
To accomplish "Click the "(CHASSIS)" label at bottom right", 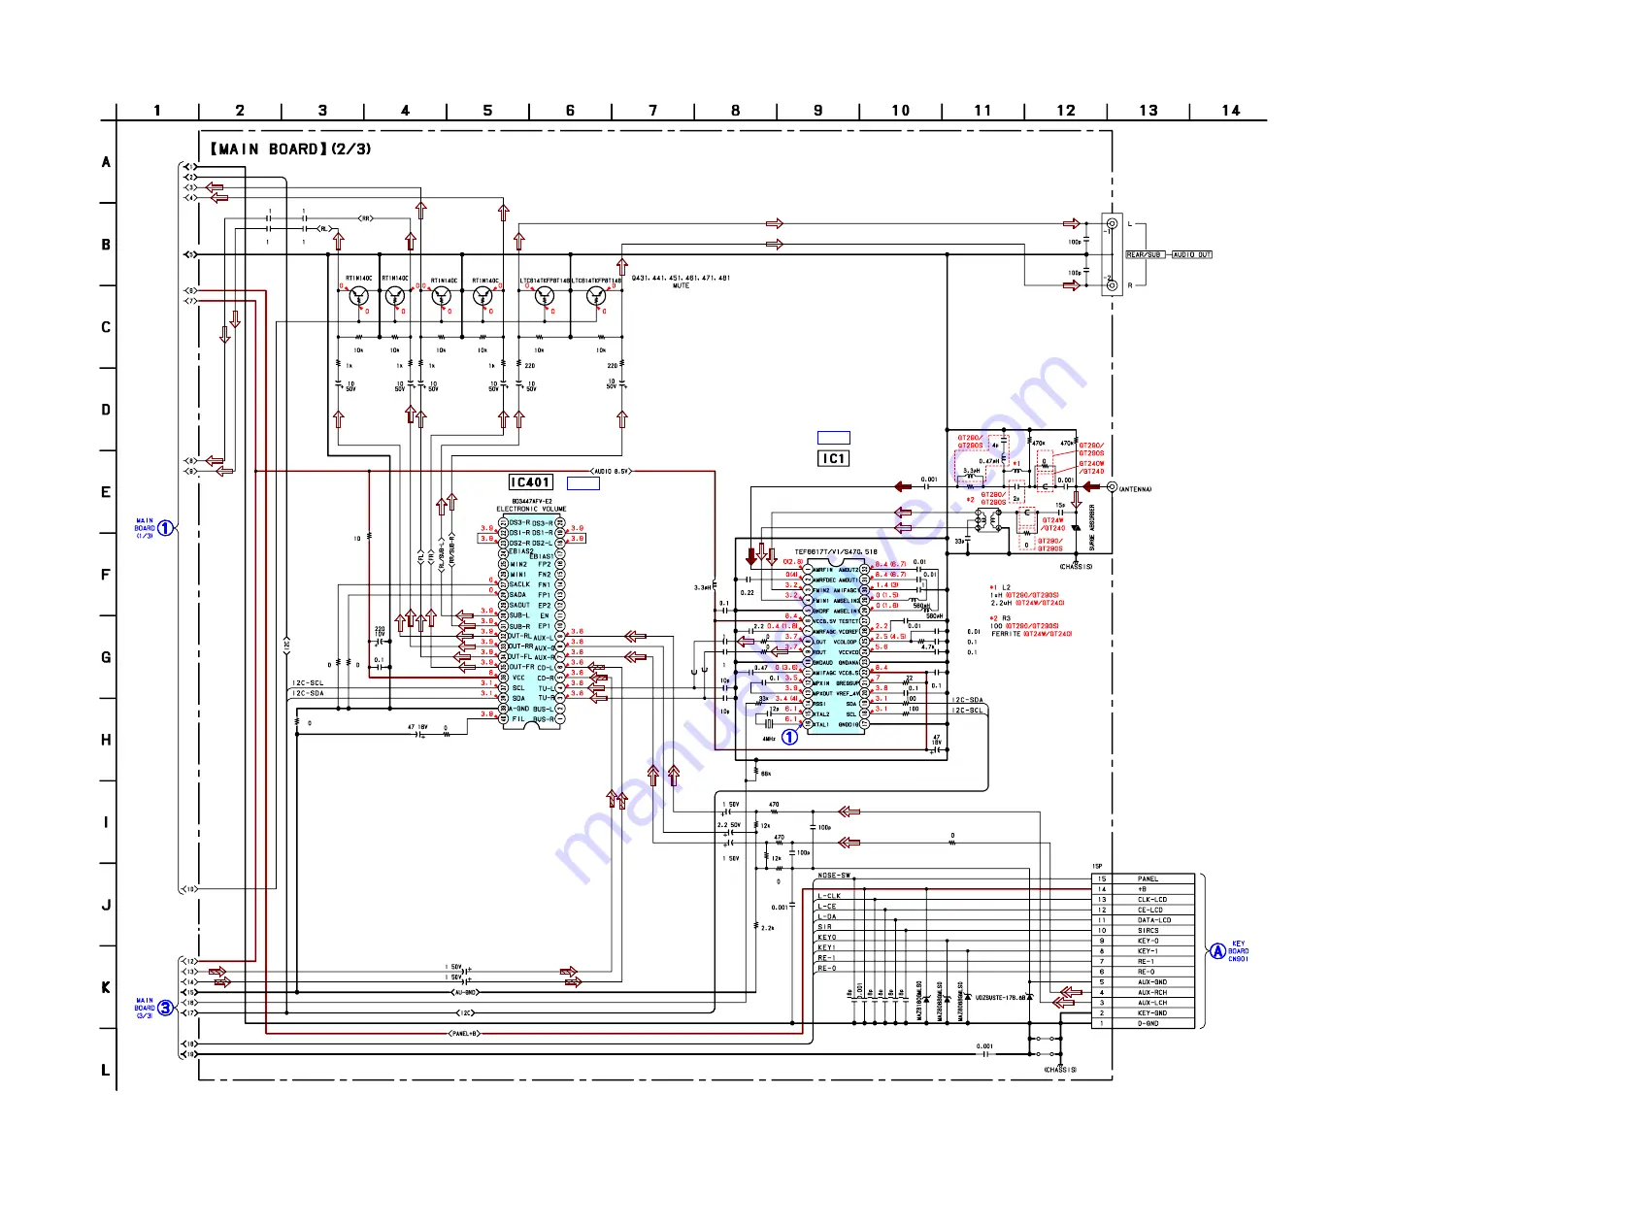I will 1060,1070.
